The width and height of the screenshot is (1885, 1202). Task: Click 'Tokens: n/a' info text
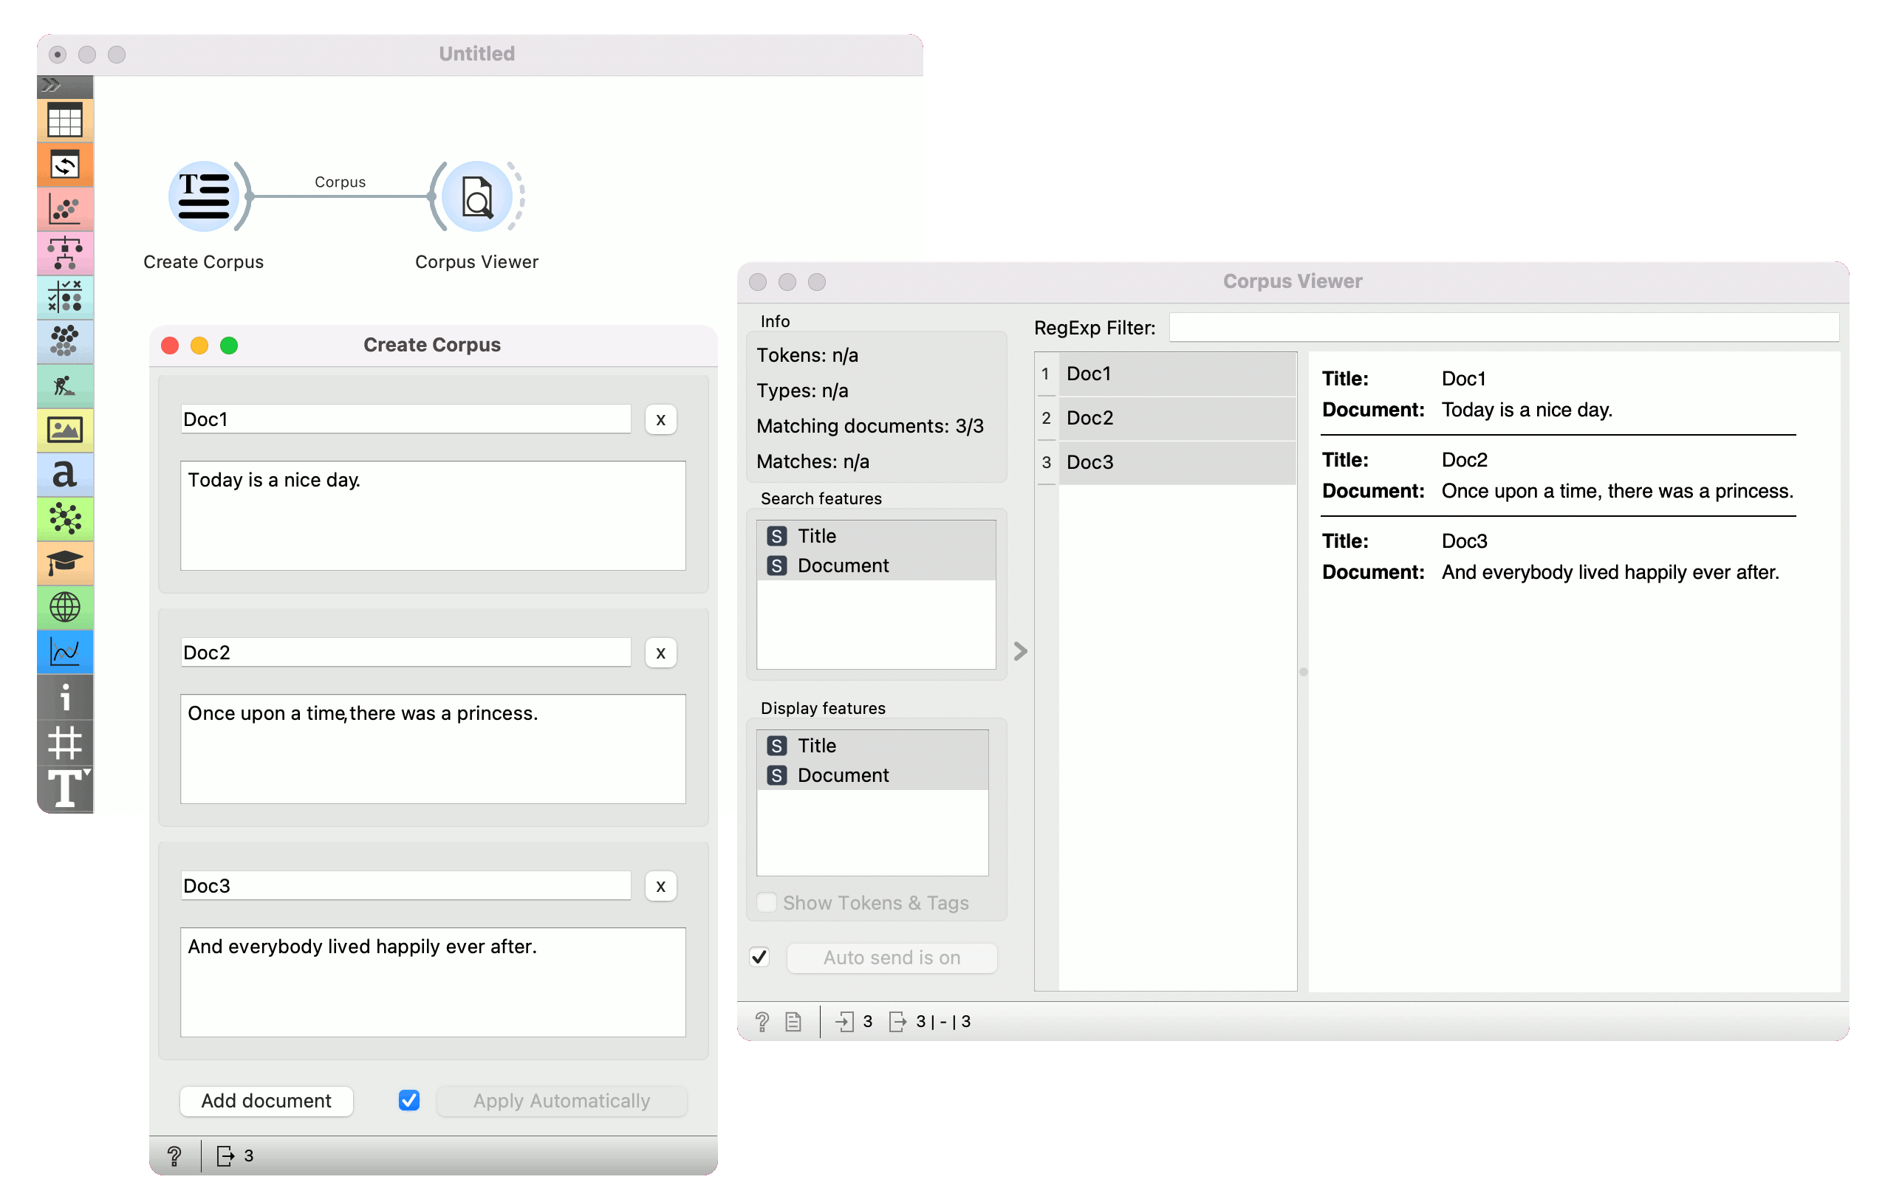click(x=807, y=355)
